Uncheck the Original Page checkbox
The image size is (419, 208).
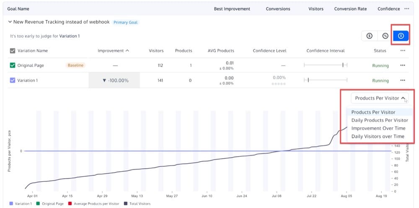[13, 65]
